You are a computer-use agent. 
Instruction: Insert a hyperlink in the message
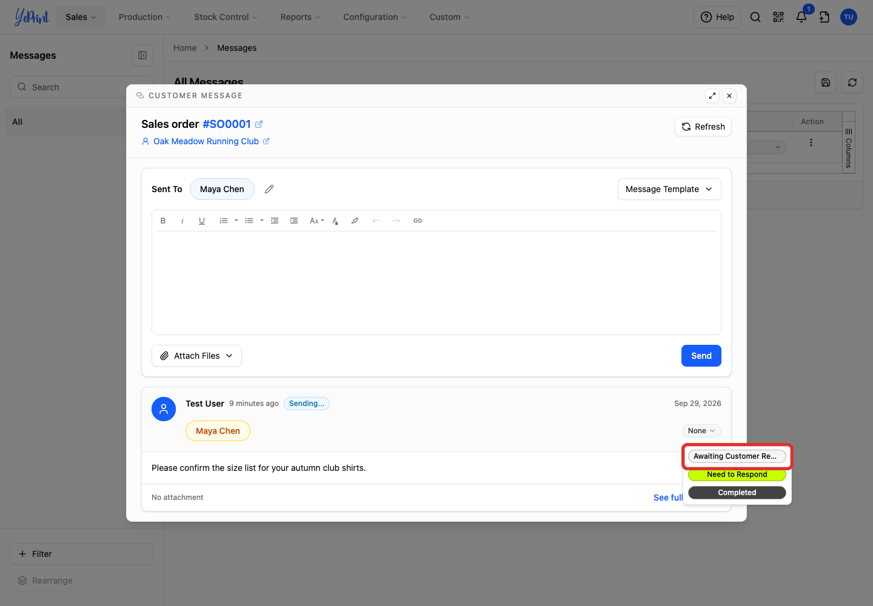(418, 221)
